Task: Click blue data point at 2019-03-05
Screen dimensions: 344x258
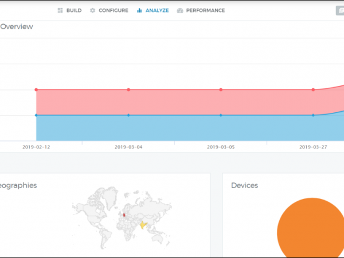Action: click(x=221, y=115)
